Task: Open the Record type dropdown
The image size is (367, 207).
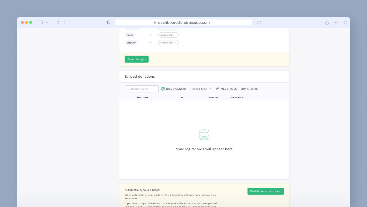Action: [x=201, y=89]
